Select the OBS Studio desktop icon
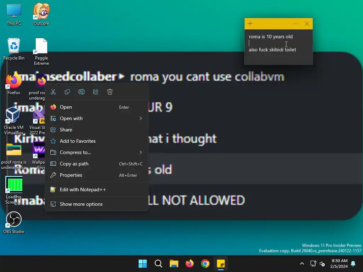Screen dimensions: 363x272 pos(14,222)
